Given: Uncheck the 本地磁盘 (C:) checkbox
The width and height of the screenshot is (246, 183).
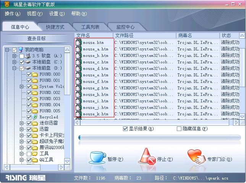Looking at the screenshot, I should (22, 62).
